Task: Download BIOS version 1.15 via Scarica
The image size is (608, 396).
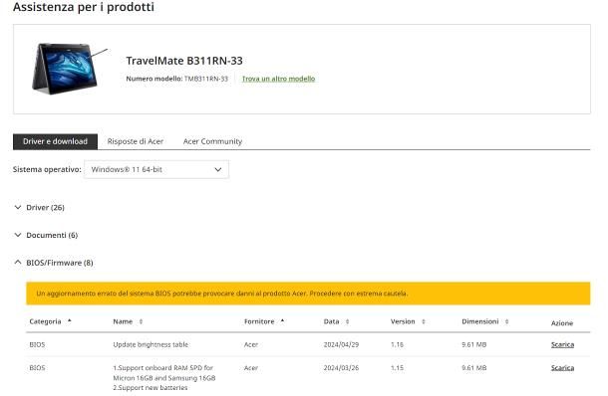Action: tap(562, 368)
